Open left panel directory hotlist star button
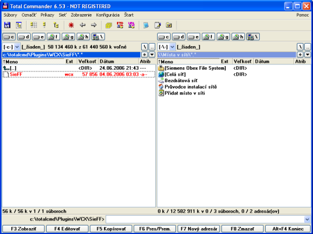The width and height of the screenshot is (313, 234). pos(145,55)
